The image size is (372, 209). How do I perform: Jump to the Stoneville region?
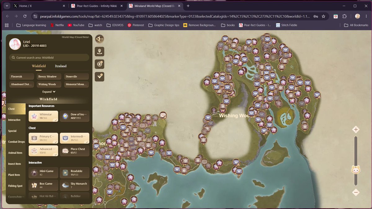click(x=77, y=76)
